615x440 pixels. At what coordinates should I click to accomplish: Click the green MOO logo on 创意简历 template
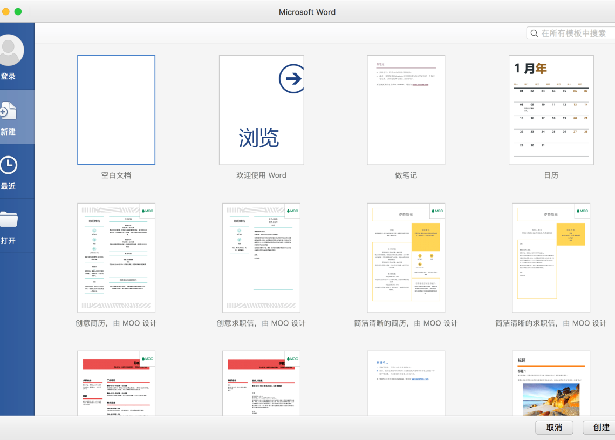pos(147,211)
